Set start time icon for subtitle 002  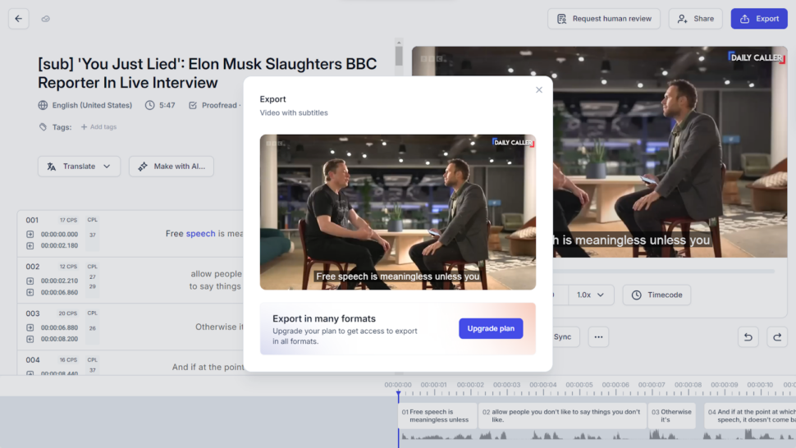click(x=30, y=281)
